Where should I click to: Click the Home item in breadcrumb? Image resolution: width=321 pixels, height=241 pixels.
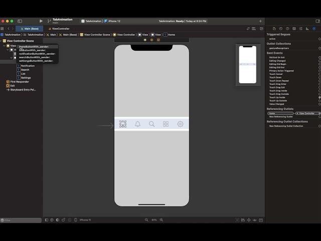[170, 35]
